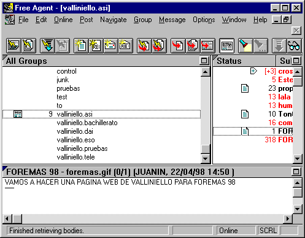305x238 pixels.
Task: Click the grayed Find Next flashlight icon
Action: [x=261, y=45]
